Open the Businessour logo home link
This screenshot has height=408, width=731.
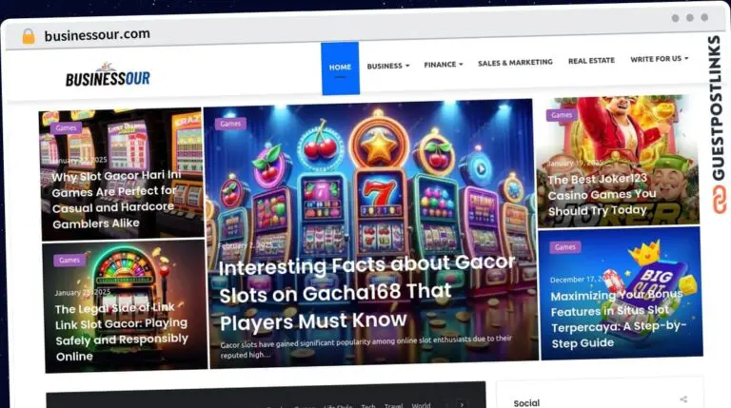108,74
